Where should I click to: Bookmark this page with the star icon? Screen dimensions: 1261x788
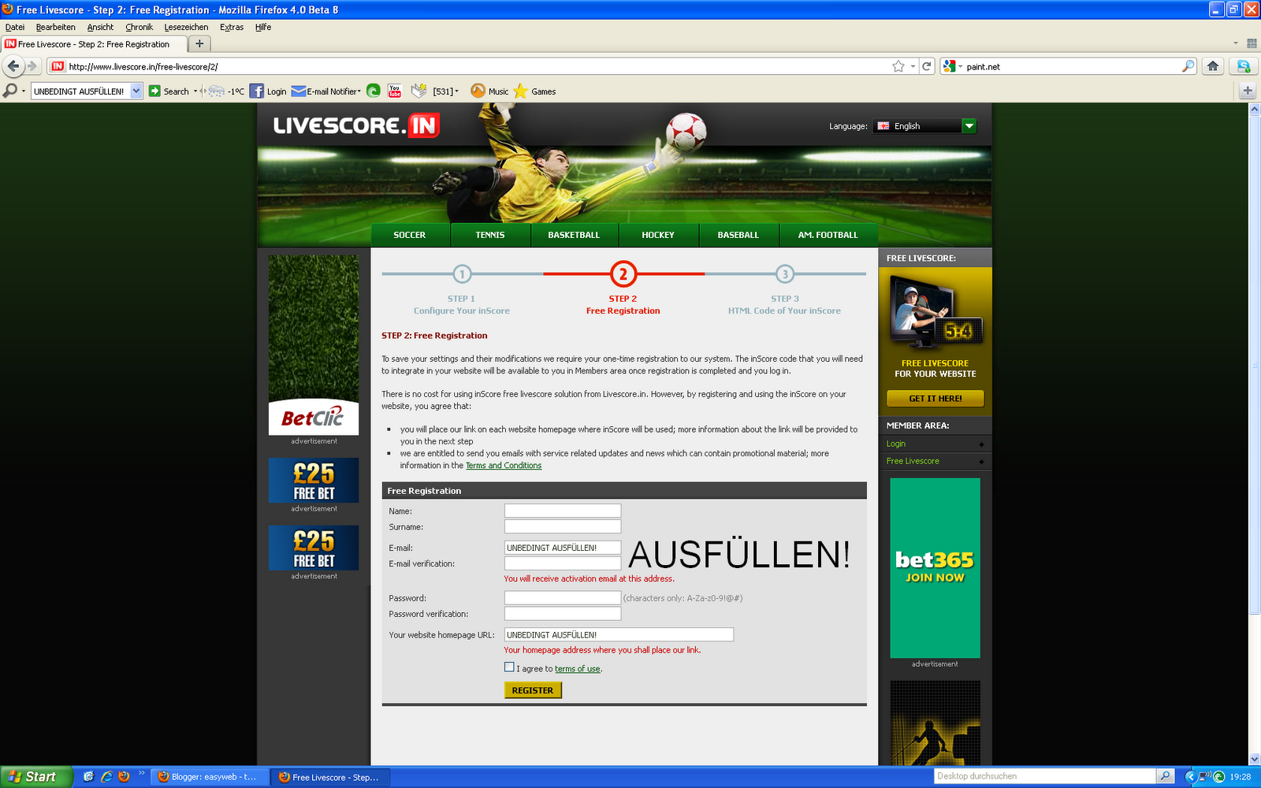[x=898, y=66]
